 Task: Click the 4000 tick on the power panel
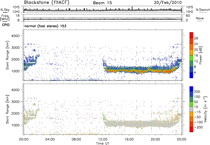pos(15,36)
